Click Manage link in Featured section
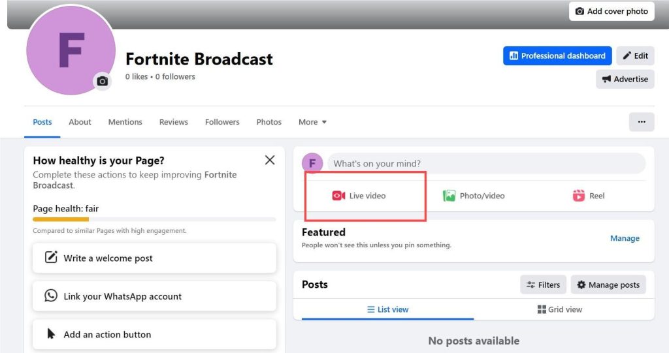Screen dimensions: 669x353 pyautogui.click(x=625, y=238)
